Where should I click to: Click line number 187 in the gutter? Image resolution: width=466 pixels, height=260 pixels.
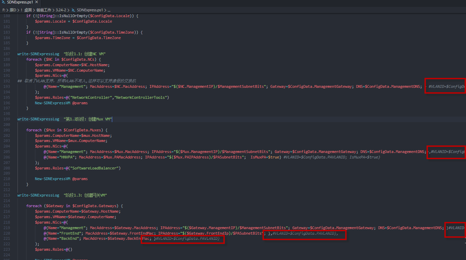click(6, 54)
